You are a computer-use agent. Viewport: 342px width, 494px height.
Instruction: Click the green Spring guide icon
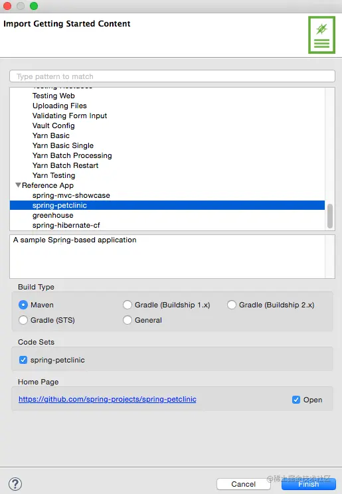click(x=321, y=35)
